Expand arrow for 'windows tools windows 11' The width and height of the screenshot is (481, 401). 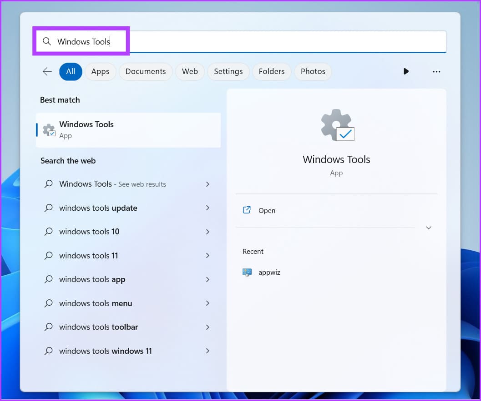click(x=208, y=351)
